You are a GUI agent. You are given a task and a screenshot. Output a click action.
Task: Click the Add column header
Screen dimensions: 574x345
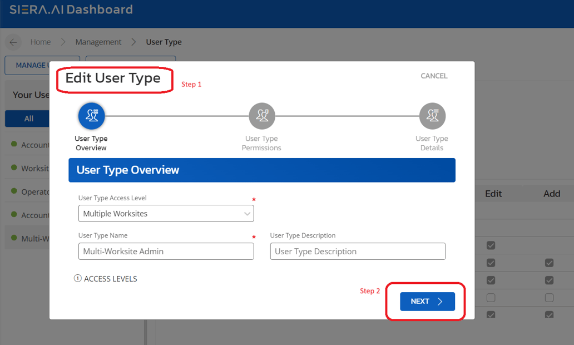pyautogui.click(x=552, y=194)
